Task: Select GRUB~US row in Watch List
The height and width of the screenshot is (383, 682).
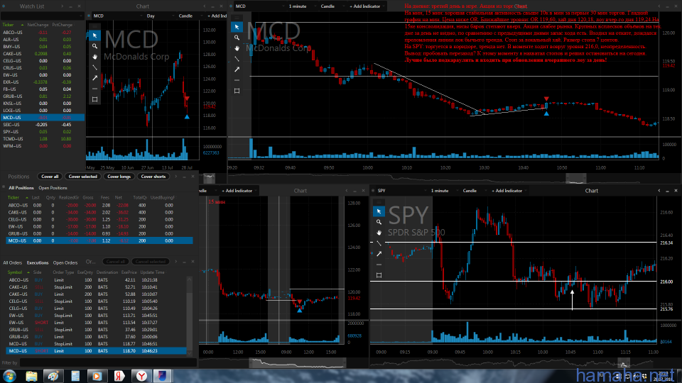Action: (x=42, y=96)
